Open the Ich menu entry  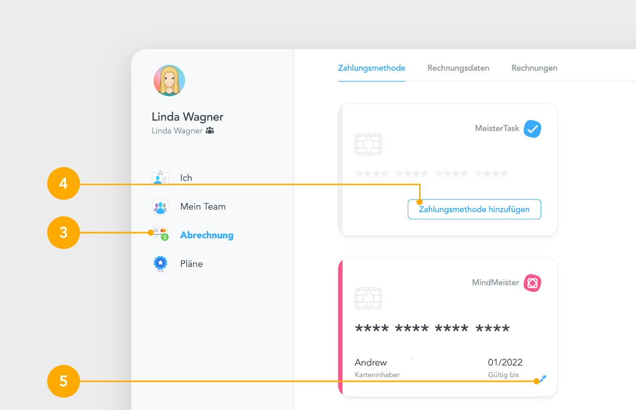pos(186,178)
